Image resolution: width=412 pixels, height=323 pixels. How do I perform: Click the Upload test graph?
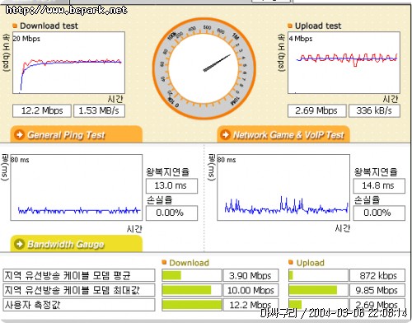pyautogui.click(x=344, y=63)
